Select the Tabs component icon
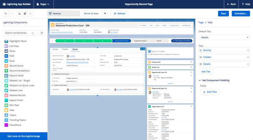The image size is (253, 140). [x=6, y=110]
